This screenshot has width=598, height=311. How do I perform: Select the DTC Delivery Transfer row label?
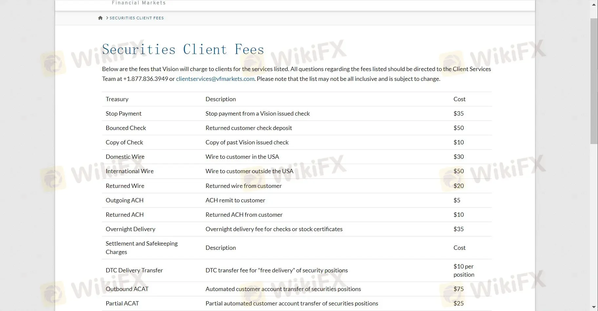tap(134, 270)
